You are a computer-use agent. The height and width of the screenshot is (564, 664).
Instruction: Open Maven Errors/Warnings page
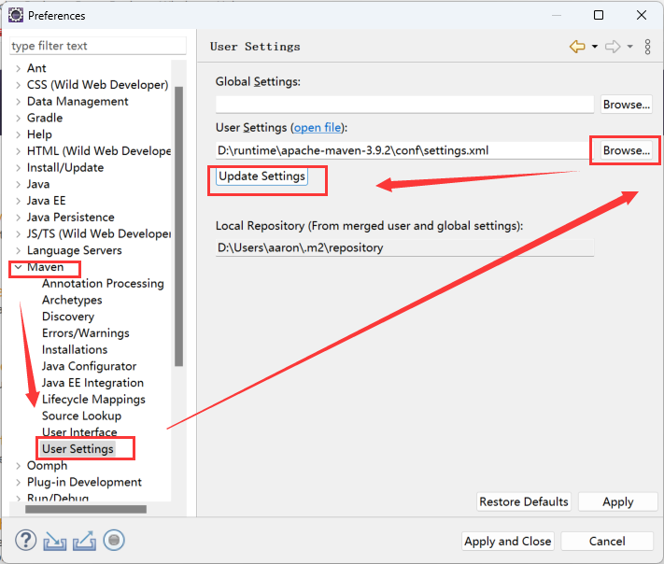click(86, 333)
